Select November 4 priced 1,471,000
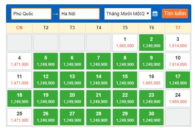Viewport: 195px width, 128px height. pyautogui.click(x=19, y=61)
